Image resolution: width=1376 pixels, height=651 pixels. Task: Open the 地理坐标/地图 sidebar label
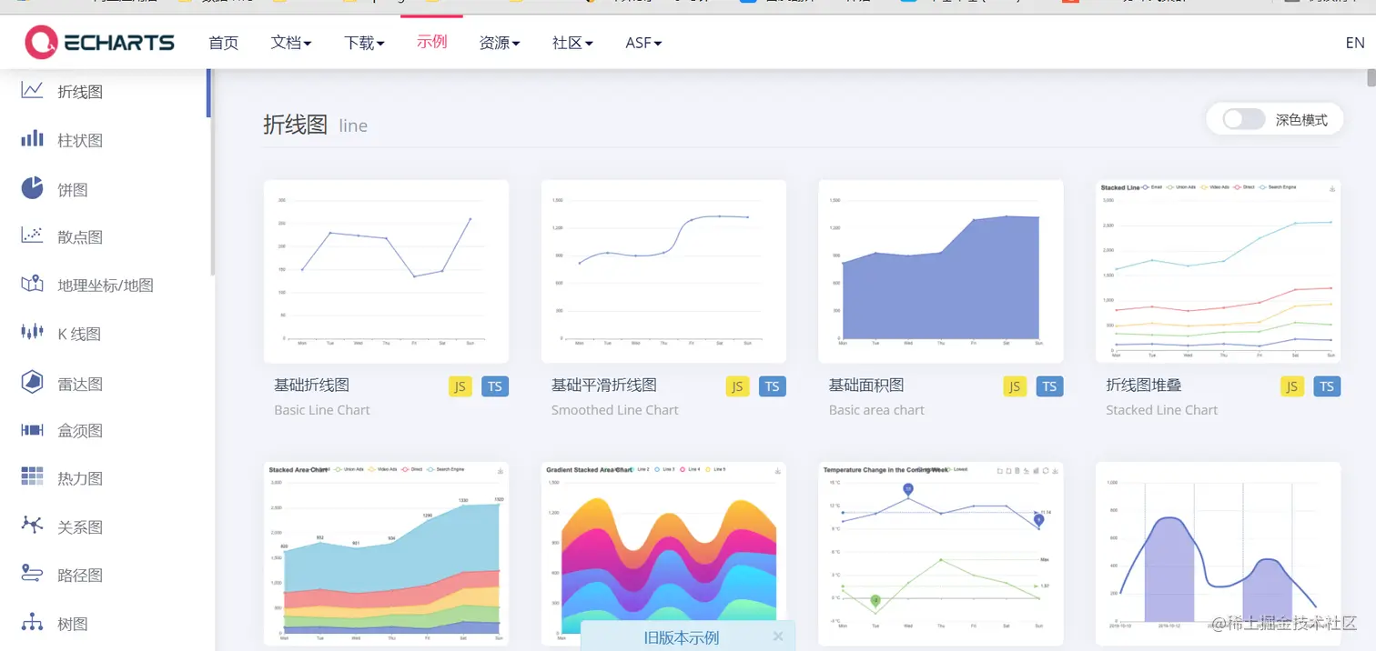point(106,285)
